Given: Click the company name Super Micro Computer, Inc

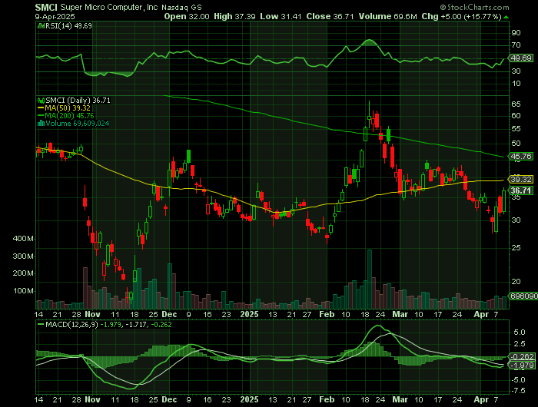Looking at the screenshot, I should coord(109,7).
